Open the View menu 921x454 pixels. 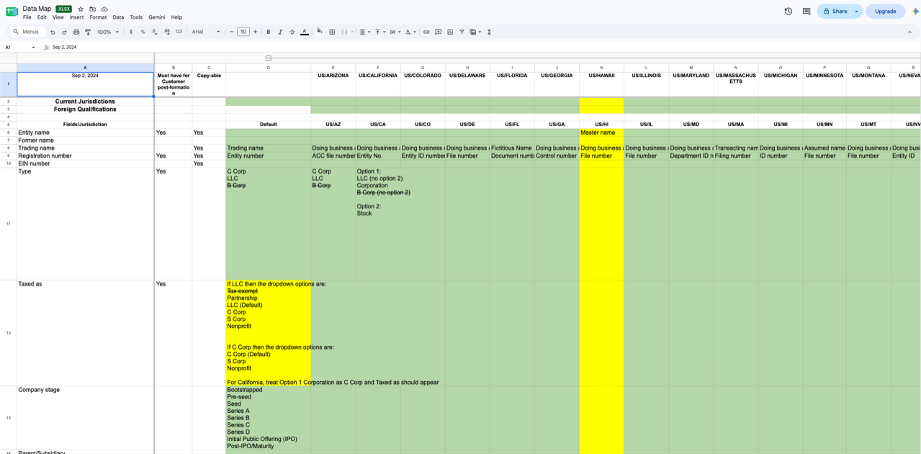click(58, 17)
